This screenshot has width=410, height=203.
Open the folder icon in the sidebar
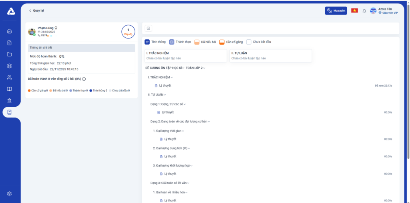coord(10,55)
